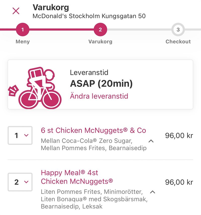Go back to step 1 circle
The height and width of the screenshot is (215, 201).
pyautogui.click(x=23, y=29)
